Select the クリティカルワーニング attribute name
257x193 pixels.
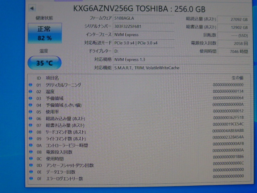pos(63,85)
